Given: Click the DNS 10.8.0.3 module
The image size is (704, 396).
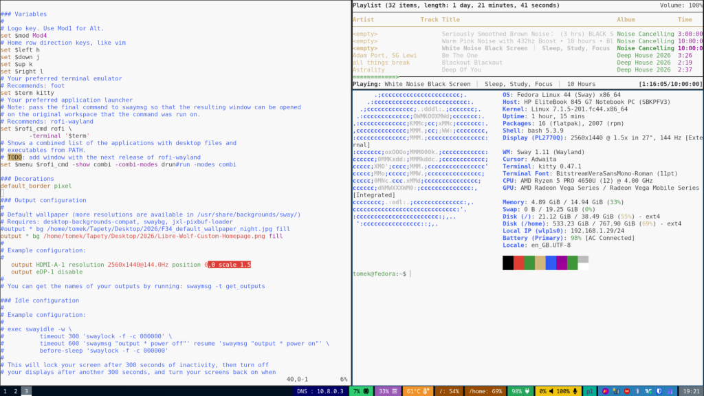Looking at the screenshot, I should click(320, 391).
